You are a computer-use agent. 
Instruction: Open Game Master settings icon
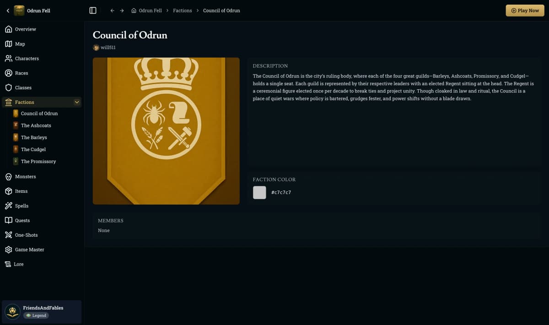tap(8, 250)
